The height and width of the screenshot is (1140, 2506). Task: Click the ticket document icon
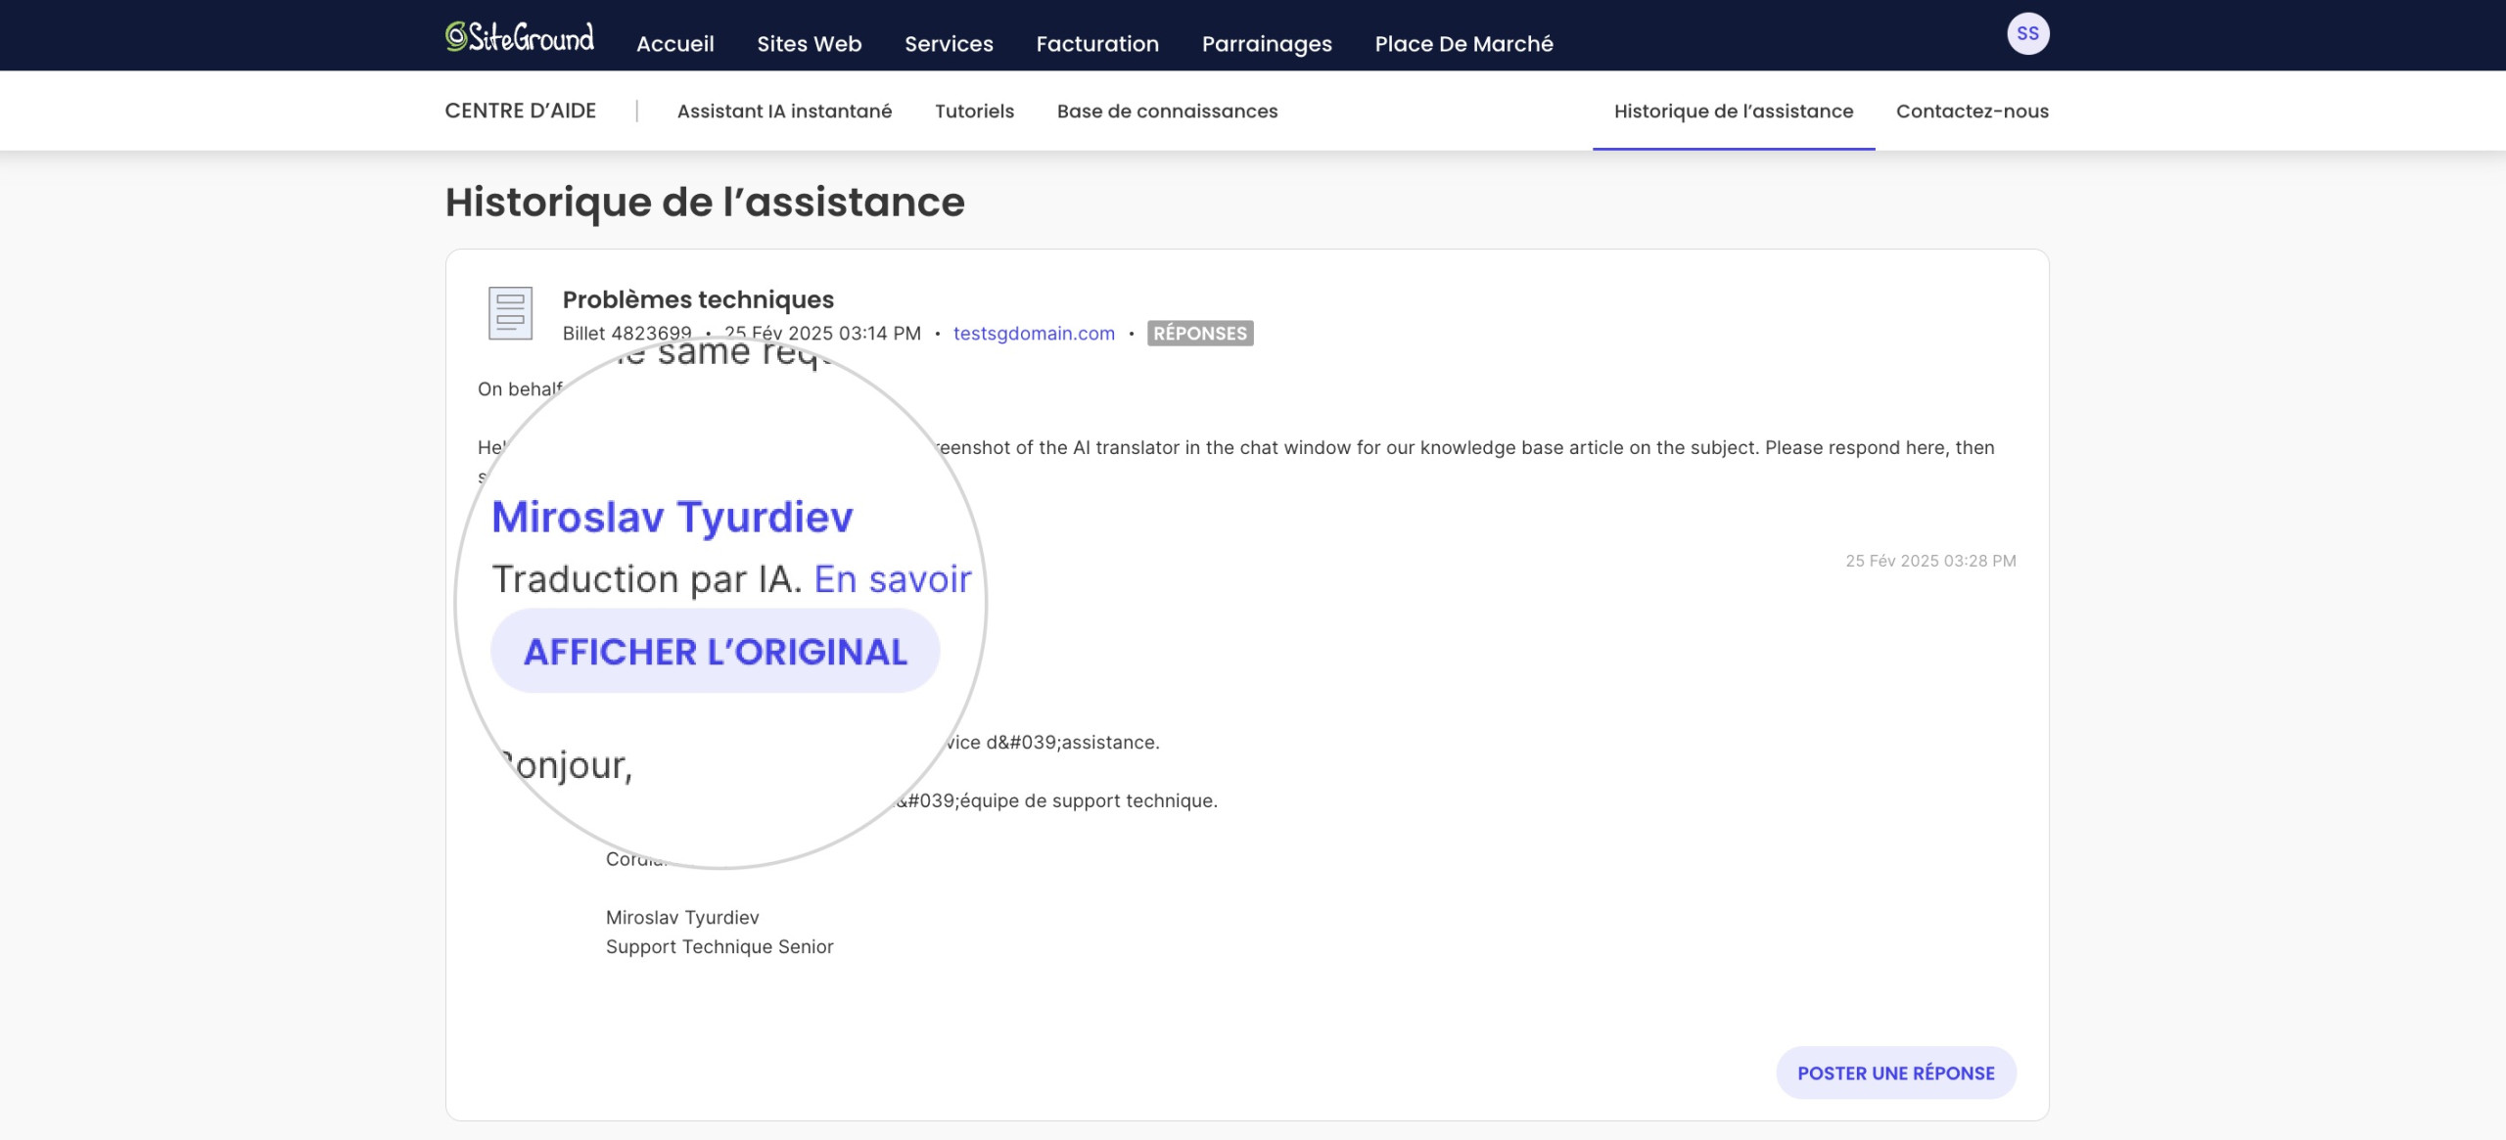[510, 313]
